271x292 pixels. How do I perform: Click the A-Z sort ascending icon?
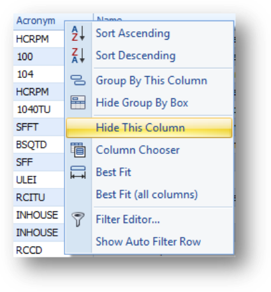78,33
